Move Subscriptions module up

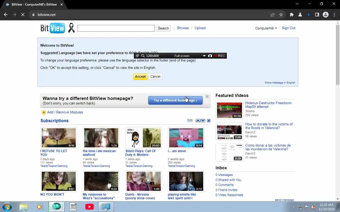(x=198, y=121)
